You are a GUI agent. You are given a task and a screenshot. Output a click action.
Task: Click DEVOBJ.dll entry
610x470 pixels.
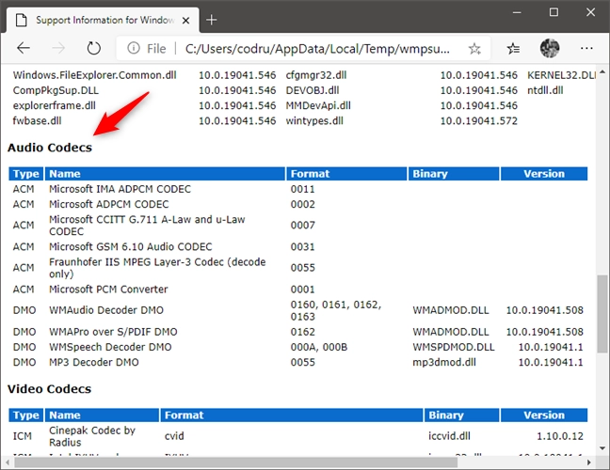tap(313, 90)
